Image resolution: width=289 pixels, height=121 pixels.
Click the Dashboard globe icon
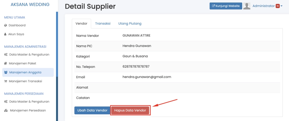5,25
